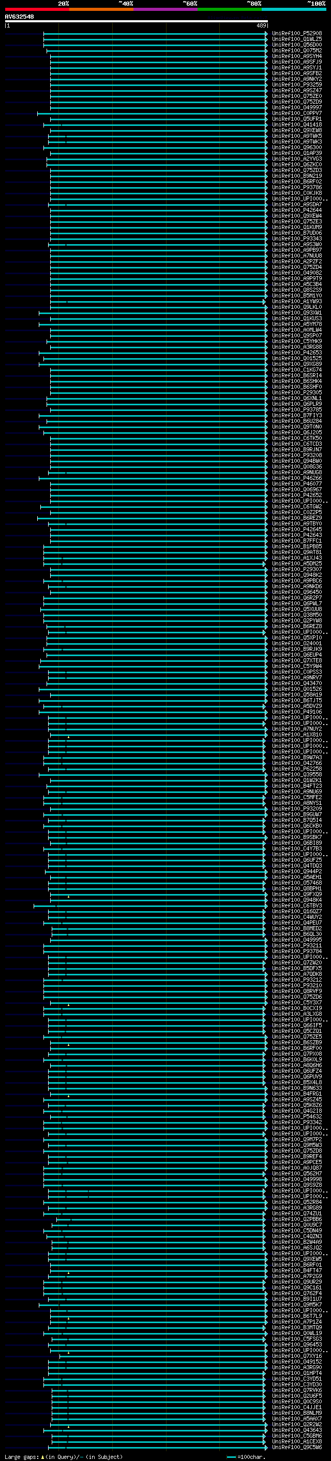Screen dimensions: 331x1461
Task: Select hit UniRef100_Q56D00
Action: pos(296,45)
